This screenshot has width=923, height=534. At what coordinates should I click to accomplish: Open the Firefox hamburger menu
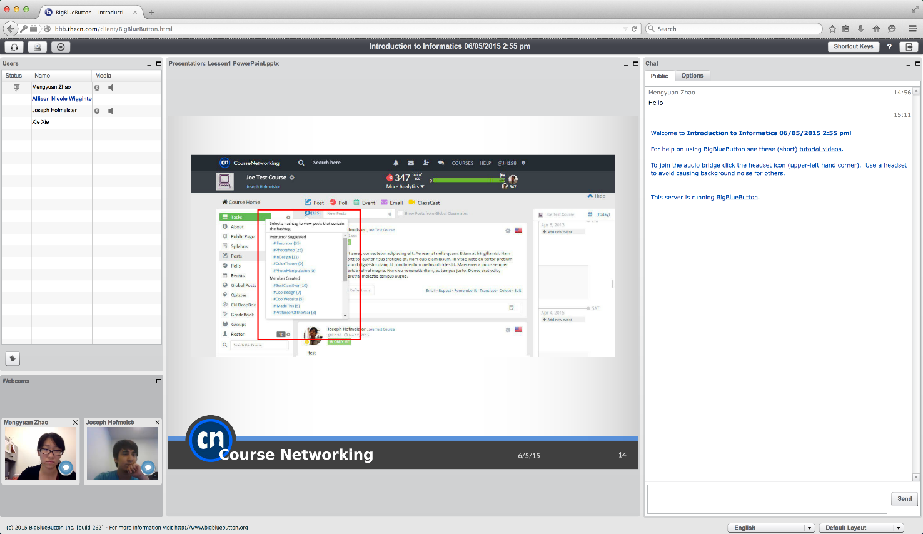click(x=912, y=29)
